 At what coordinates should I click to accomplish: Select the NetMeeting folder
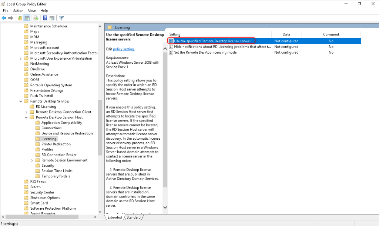tap(39, 64)
